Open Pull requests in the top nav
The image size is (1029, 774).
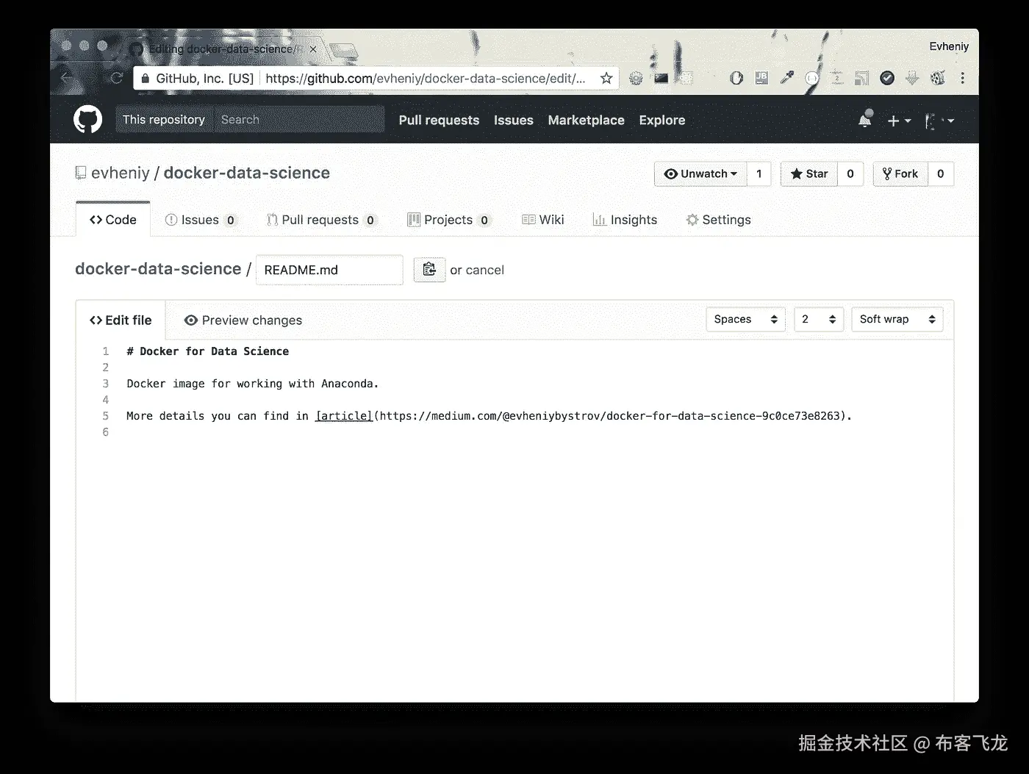[439, 120]
